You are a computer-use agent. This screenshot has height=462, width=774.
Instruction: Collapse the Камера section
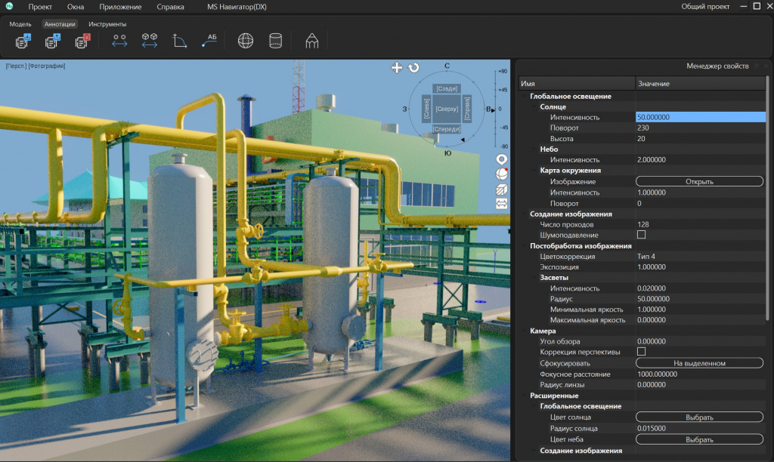tap(525, 331)
